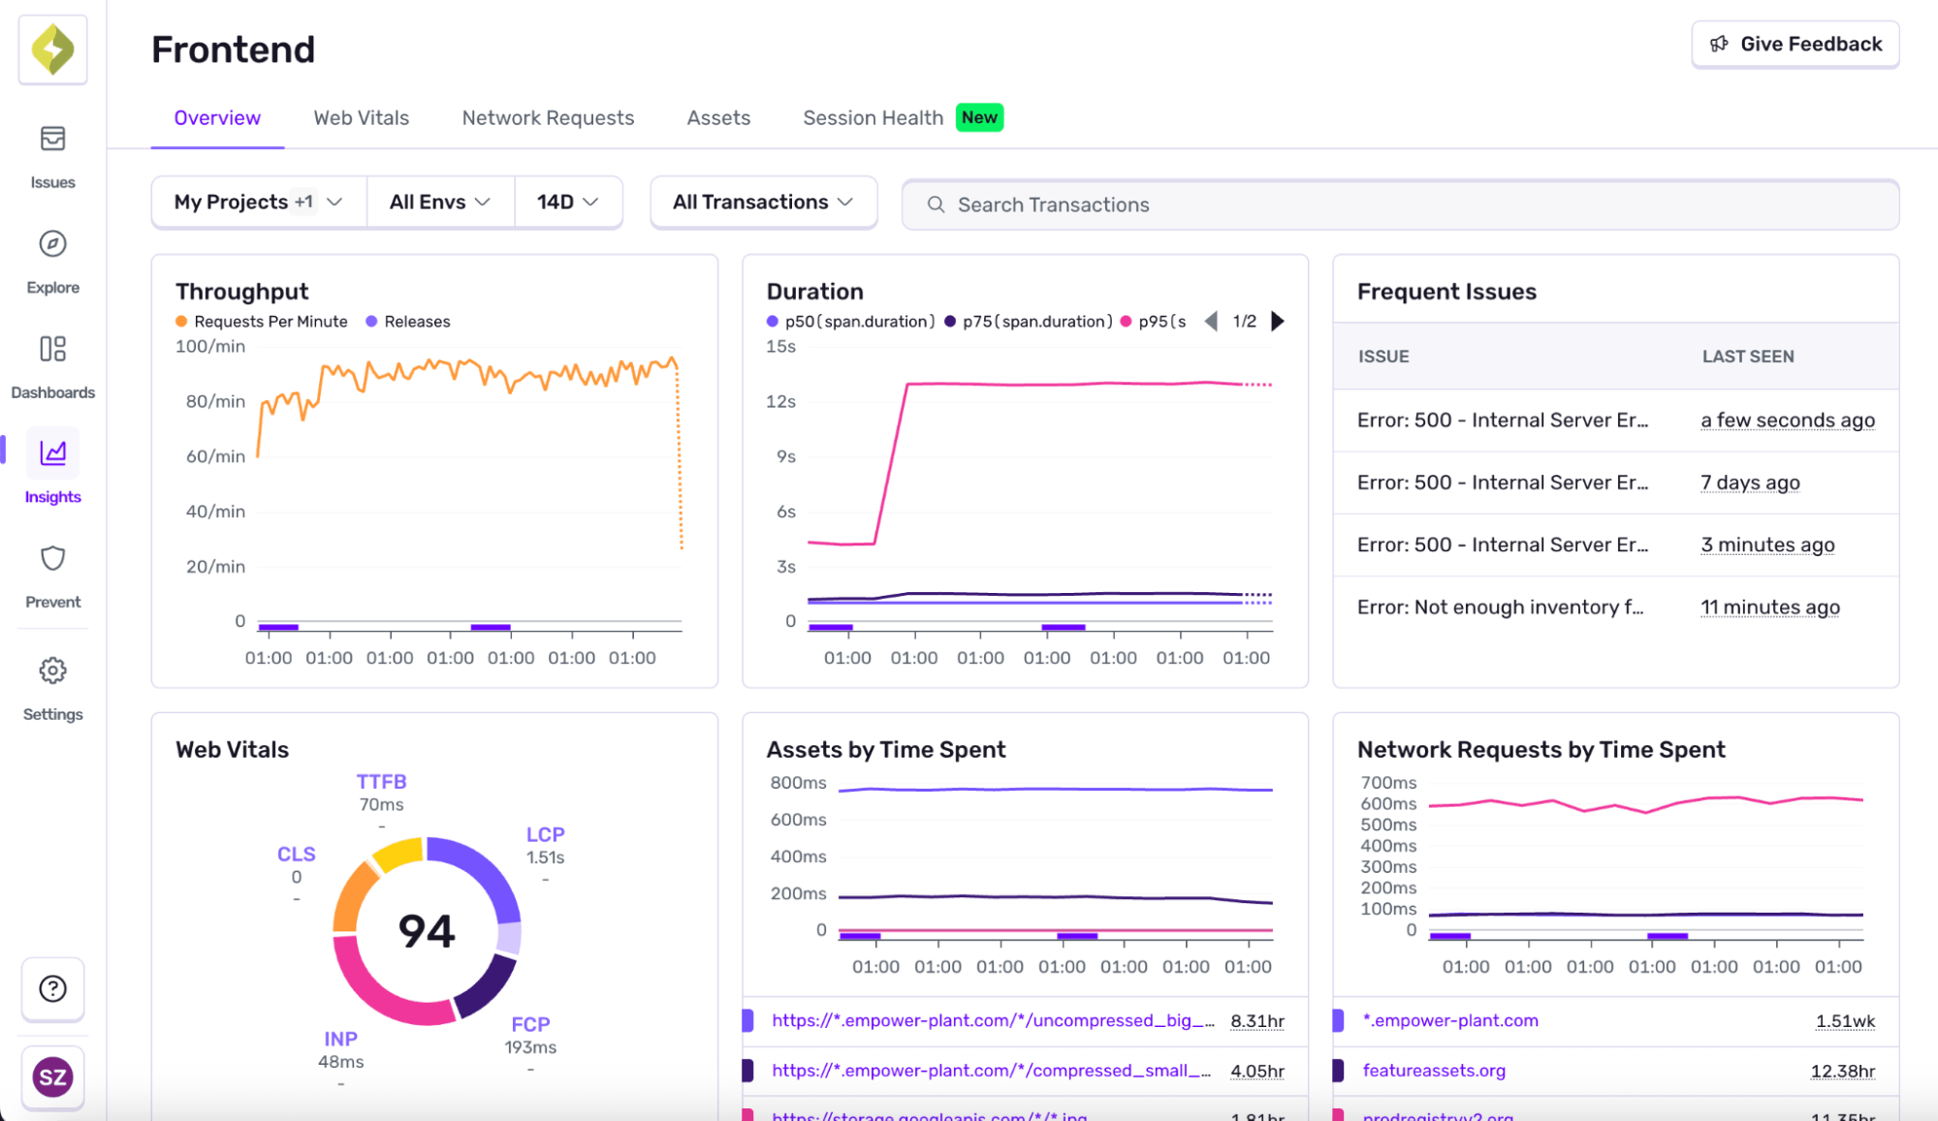The image size is (1938, 1121).
Task: Open the Issues panel in the sidebar
Action: click(52, 155)
